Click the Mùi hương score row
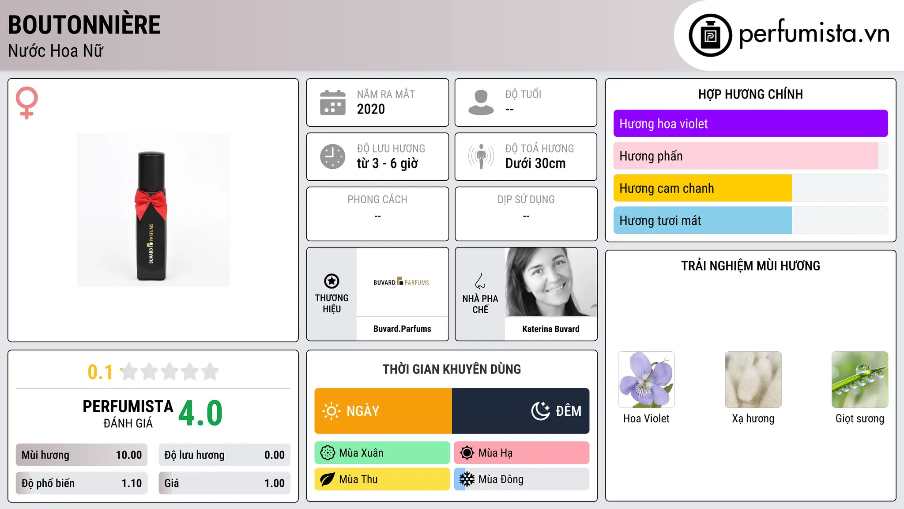The width and height of the screenshot is (904, 509). [82, 455]
